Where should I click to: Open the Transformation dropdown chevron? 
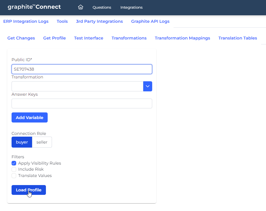pyautogui.click(x=148, y=86)
